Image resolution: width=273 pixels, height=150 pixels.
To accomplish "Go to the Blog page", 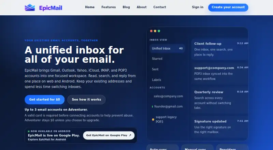I will (126, 7).
